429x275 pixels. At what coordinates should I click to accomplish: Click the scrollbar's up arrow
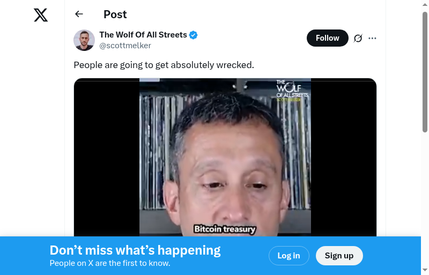pos(425,4)
